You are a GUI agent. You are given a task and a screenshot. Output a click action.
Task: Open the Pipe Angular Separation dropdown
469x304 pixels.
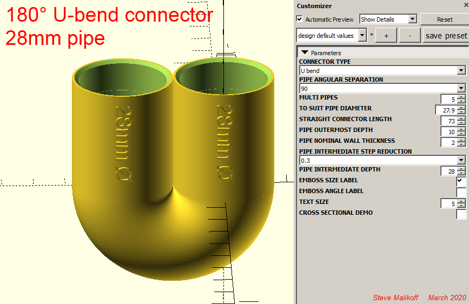[x=382, y=88]
